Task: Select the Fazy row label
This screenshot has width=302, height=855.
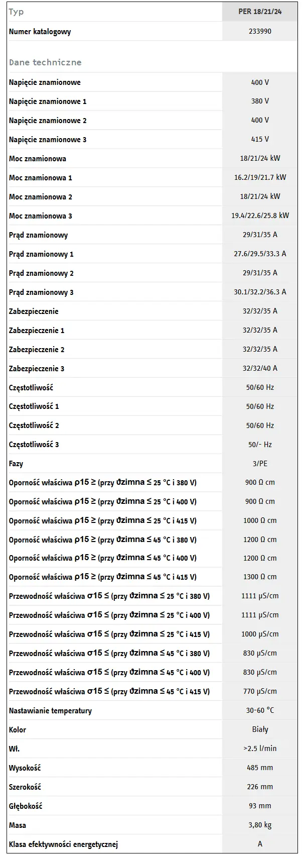Action: [16, 464]
